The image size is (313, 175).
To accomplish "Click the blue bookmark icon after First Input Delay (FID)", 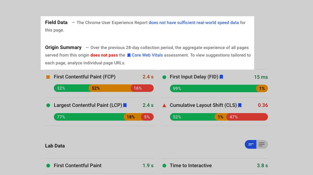I will point(221,77).
